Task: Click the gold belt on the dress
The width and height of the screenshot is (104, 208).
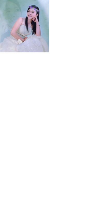Action: pos(21,34)
